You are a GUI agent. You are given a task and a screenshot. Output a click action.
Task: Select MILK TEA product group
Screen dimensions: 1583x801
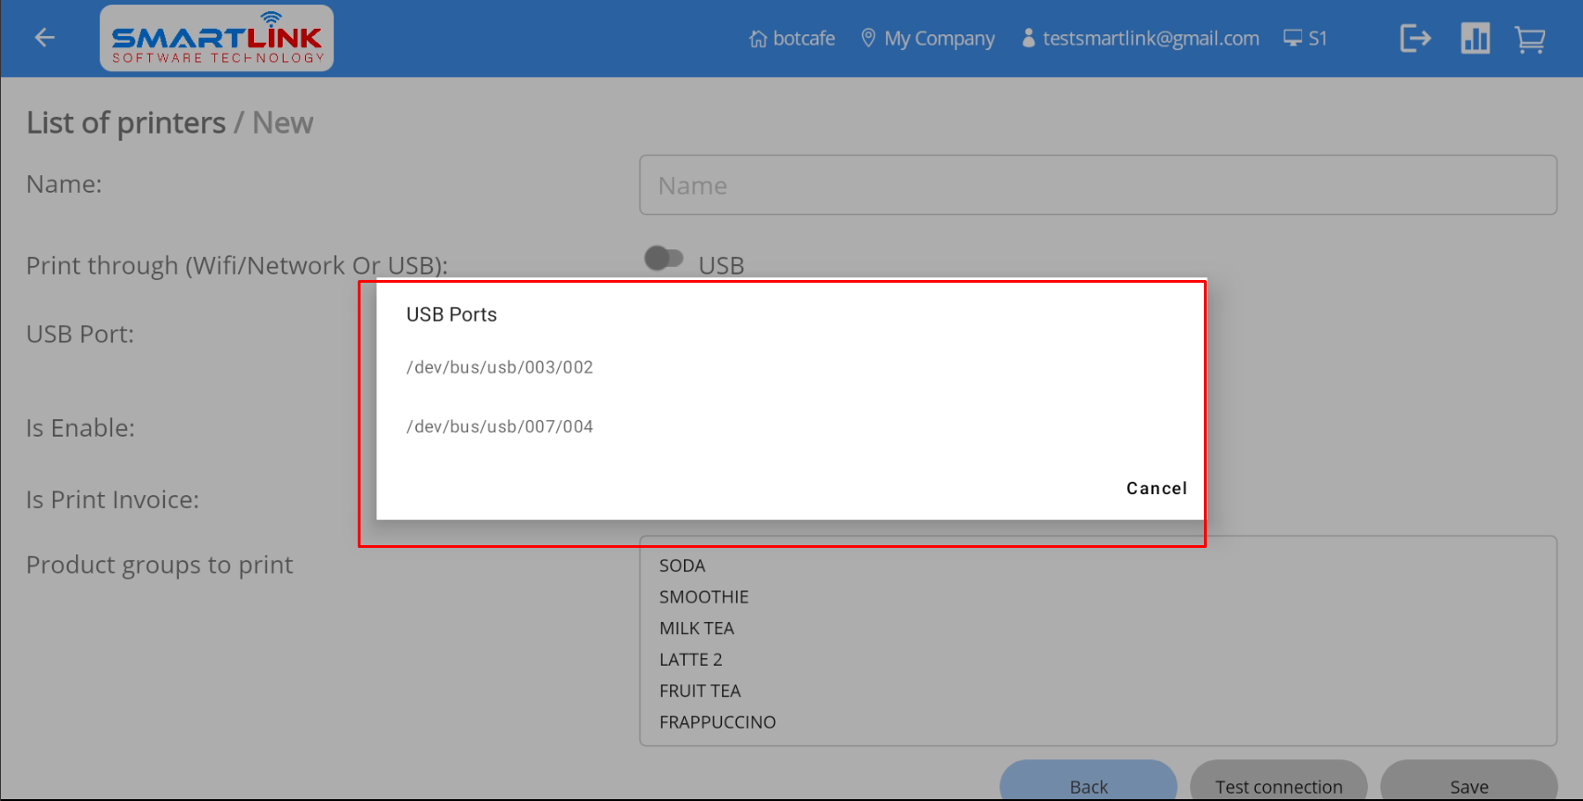[x=696, y=629]
